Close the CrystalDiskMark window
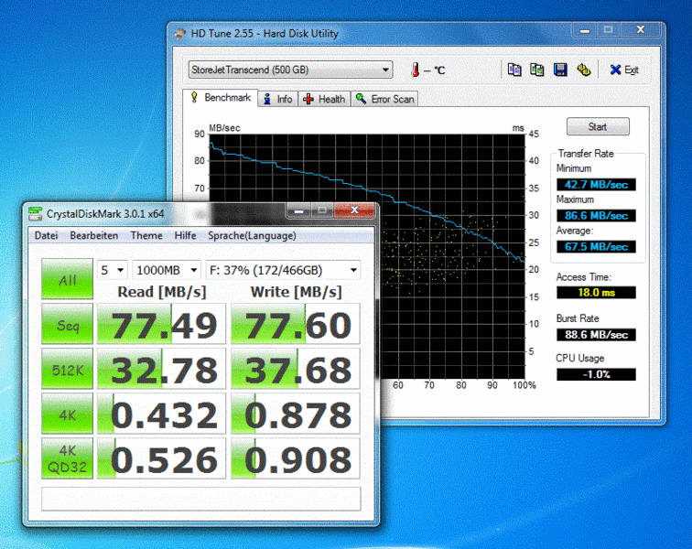The image size is (692, 549). pyautogui.click(x=354, y=210)
